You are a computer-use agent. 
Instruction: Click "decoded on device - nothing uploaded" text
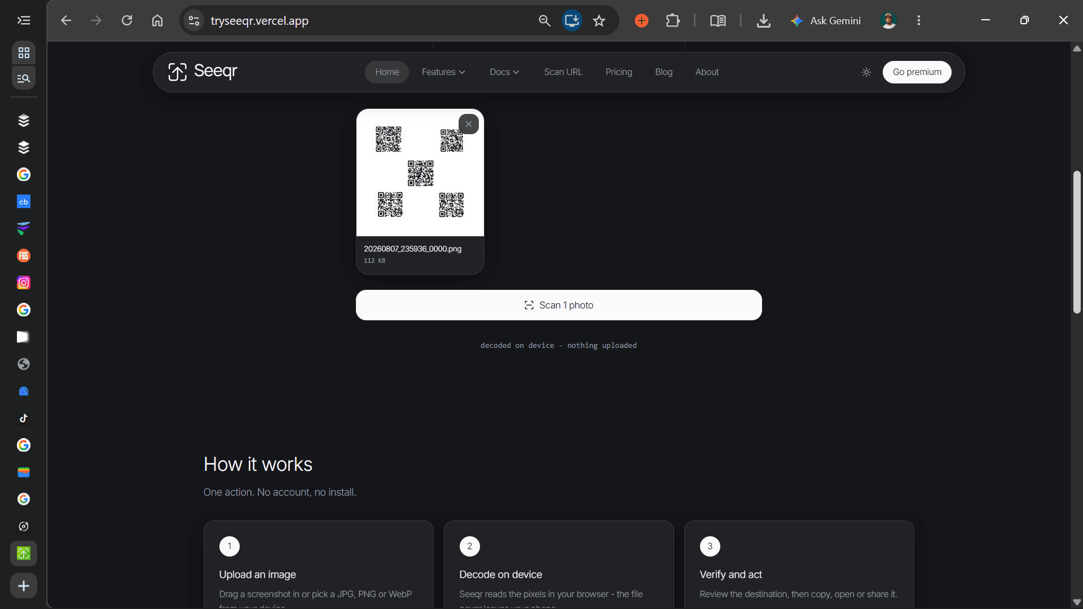point(558,345)
